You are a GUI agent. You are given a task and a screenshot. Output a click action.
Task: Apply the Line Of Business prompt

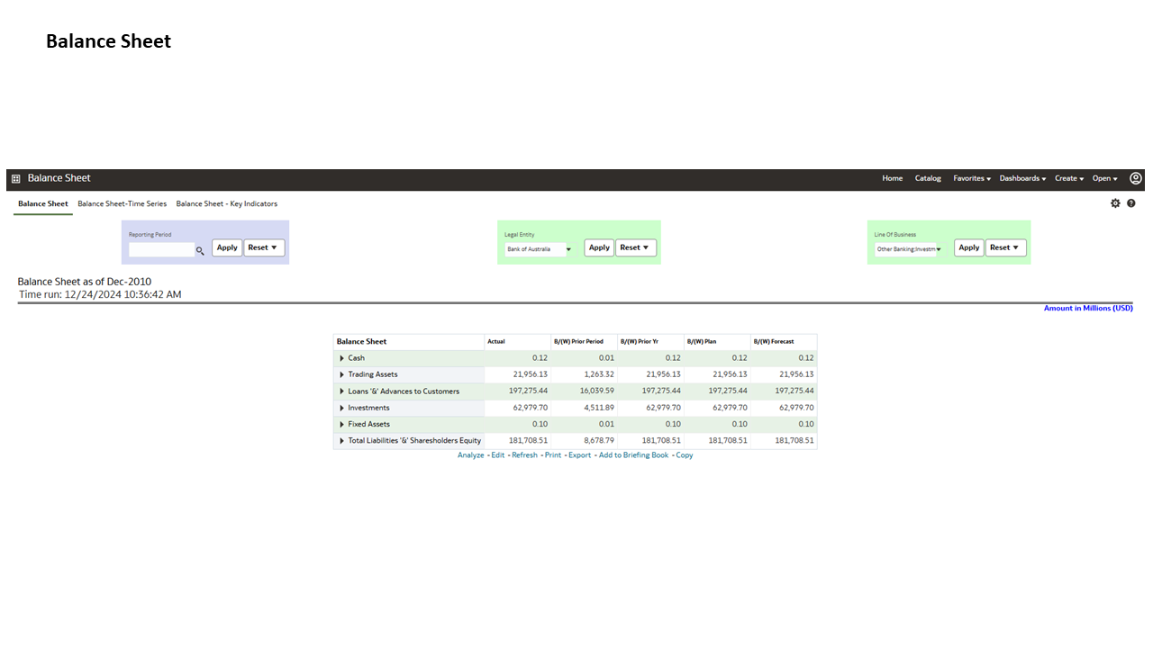[969, 247]
